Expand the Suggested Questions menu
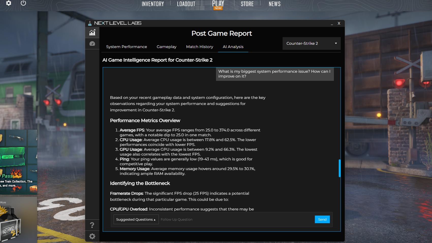The image size is (432, 243). [x=136, y=219]
